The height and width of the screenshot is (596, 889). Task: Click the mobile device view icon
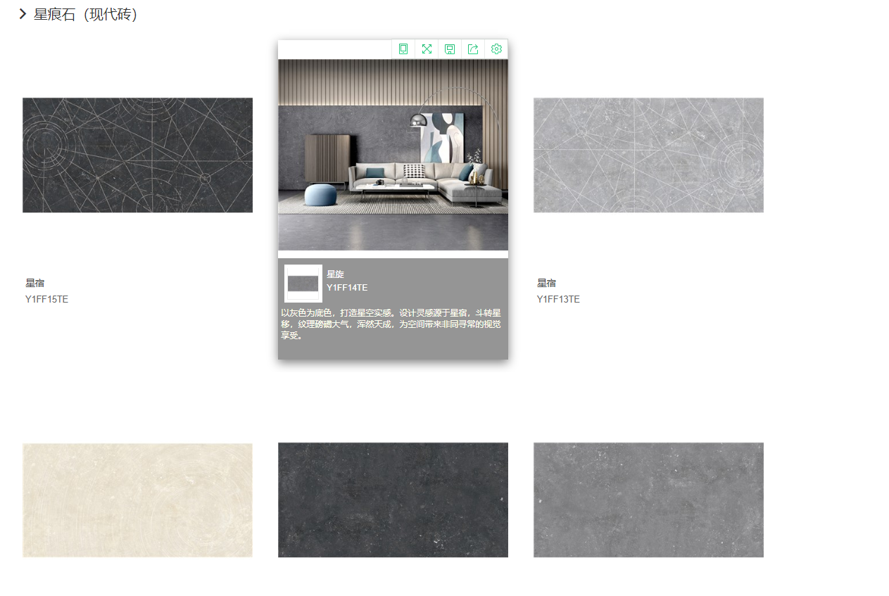(403, 49)
